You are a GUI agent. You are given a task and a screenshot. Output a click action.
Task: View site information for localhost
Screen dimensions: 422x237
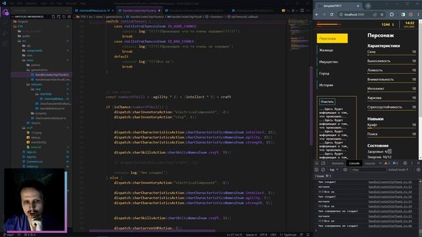click(x=341, y=14)
